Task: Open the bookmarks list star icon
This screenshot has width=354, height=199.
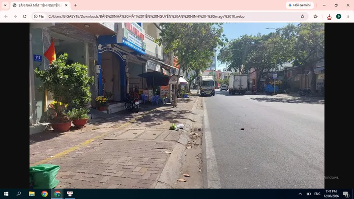Action: pyautogui.click(x=315, y=16)
